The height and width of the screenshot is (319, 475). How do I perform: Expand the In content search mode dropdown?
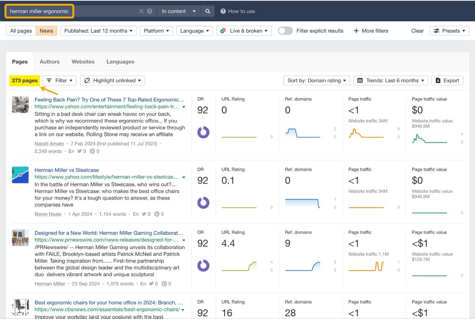179,11
